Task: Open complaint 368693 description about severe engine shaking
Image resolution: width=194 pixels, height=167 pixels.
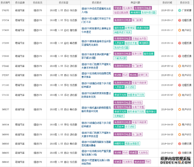Action: 96,153
